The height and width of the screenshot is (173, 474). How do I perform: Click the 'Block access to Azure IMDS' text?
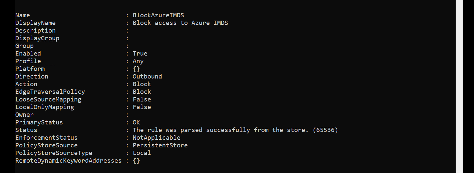coord(180,23)
